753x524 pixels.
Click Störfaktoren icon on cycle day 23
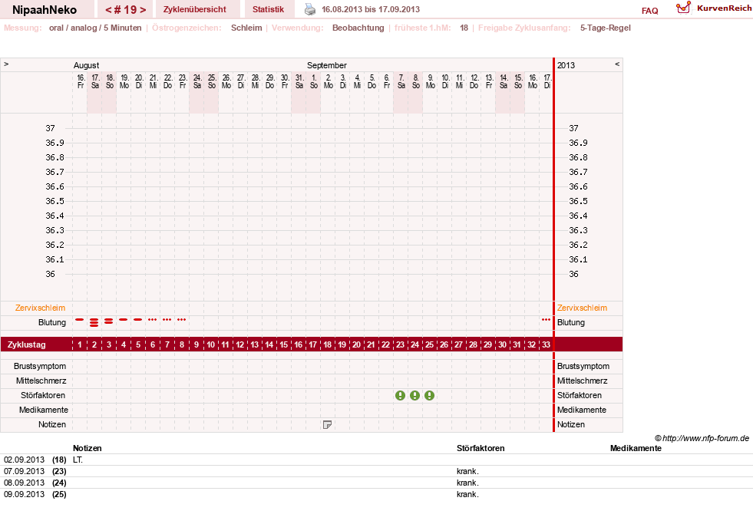pyautogui.click(x=400, y=395)
